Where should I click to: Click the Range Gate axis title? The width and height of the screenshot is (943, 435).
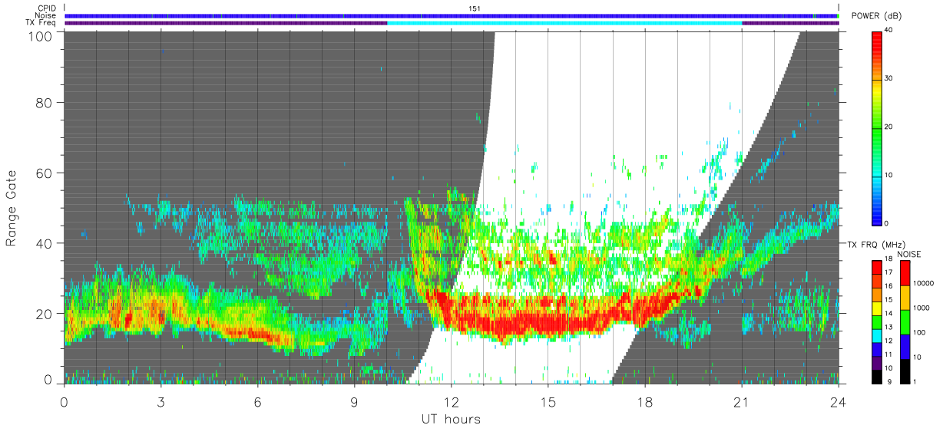(x=12, y=208)
